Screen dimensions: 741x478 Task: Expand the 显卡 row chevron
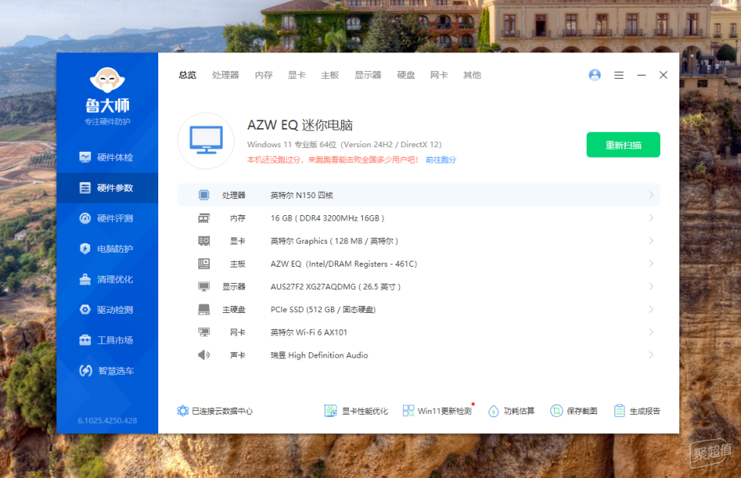(x=651, y=241)
